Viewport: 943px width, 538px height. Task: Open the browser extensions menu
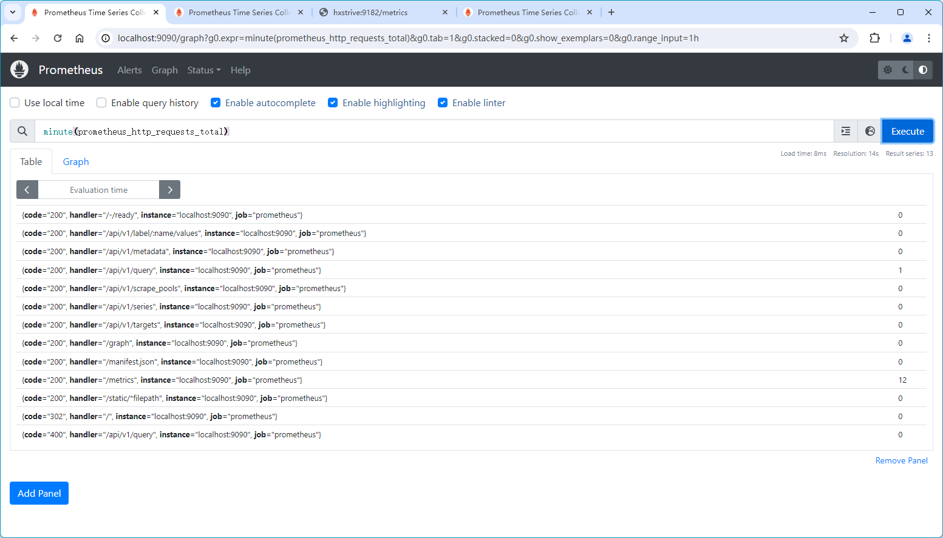click(x=874, y=38)
